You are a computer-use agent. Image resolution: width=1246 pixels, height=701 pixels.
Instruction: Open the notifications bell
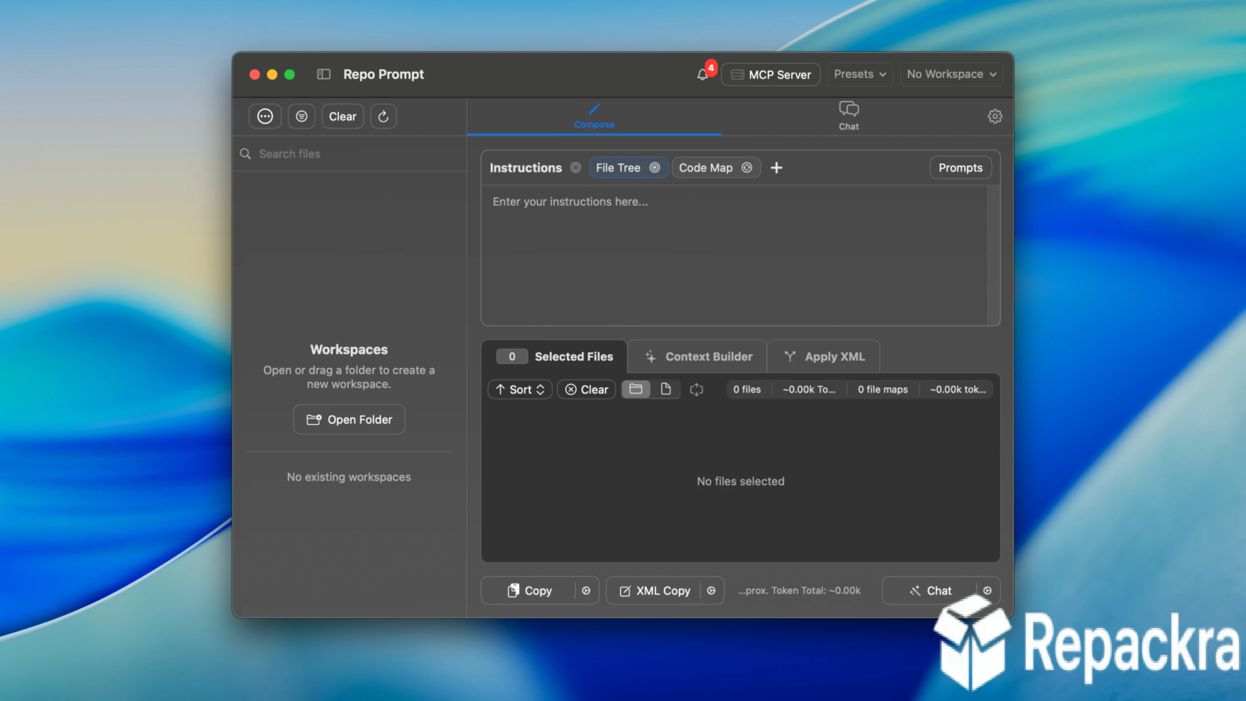tap(703, 74)
